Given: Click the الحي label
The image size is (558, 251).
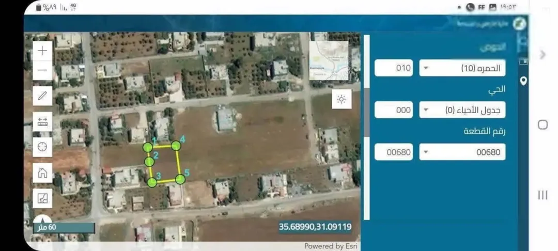Looking at the screenshot, I should tap(497, 89).
